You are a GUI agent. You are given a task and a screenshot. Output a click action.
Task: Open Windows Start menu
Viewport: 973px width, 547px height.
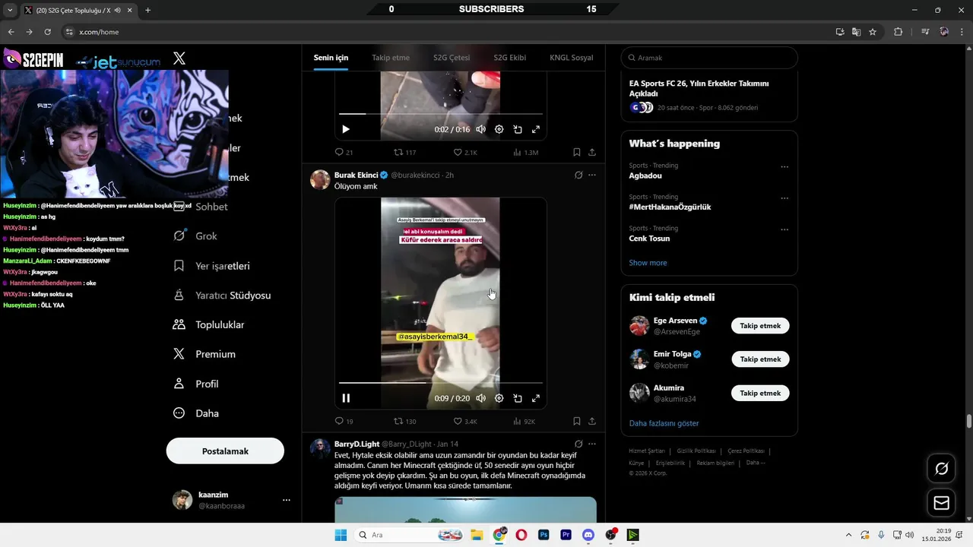click(x=341, y=535)
